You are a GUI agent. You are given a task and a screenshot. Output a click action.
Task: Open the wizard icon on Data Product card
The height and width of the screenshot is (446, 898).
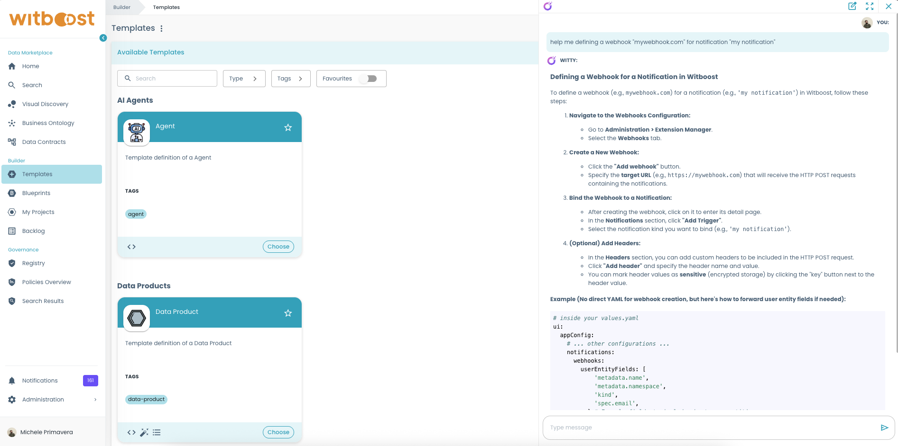144,432
